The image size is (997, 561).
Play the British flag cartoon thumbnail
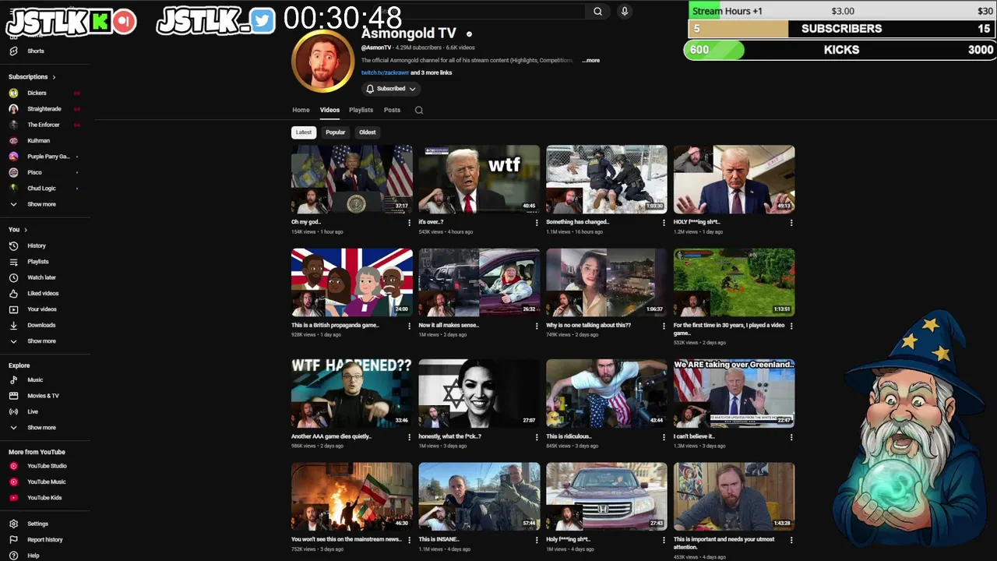[352, 282]
